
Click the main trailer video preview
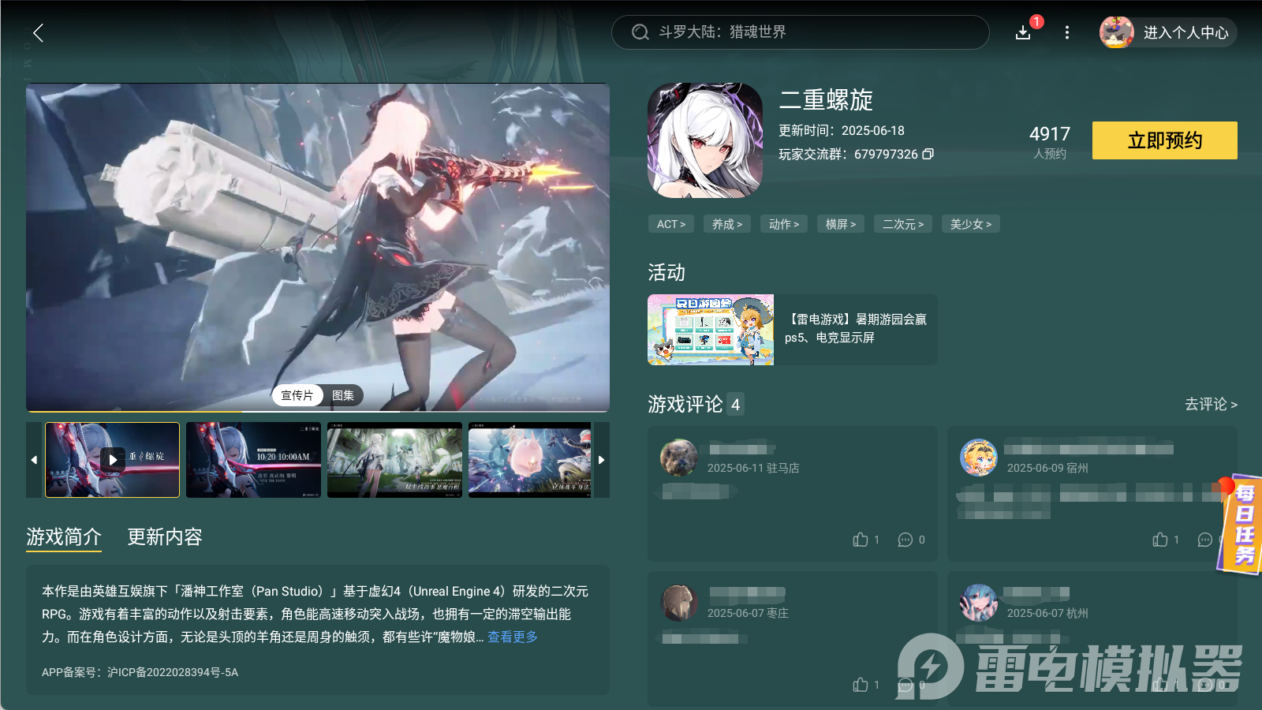[318, 247]
